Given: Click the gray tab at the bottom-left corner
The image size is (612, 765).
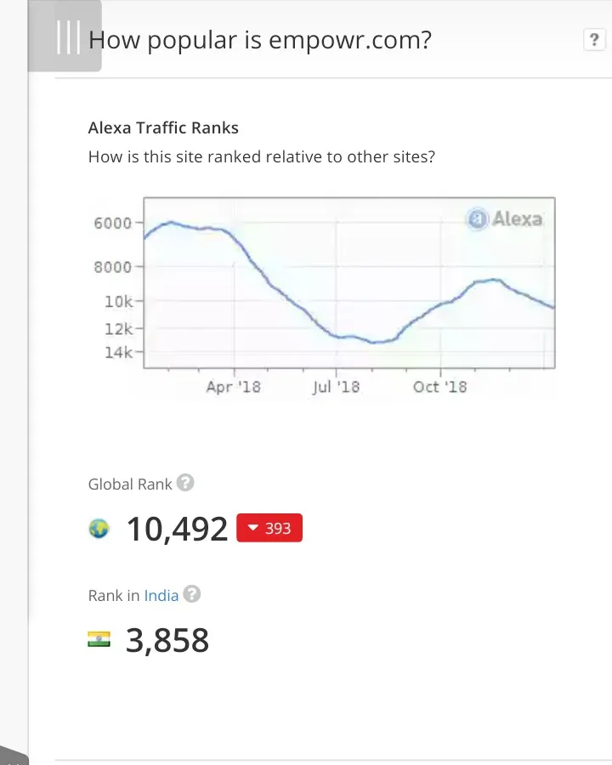Looking at the screenshot, I should pos(14,756).
